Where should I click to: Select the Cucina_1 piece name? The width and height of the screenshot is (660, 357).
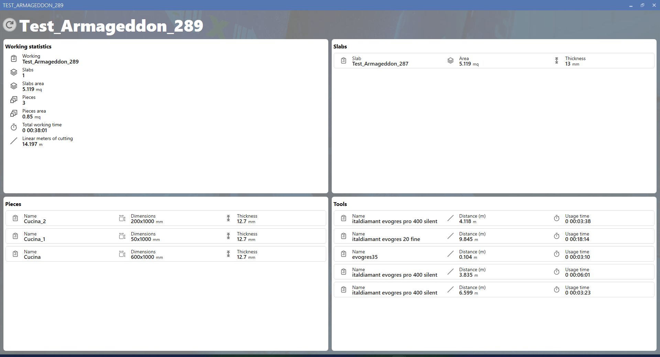pyautogui.click(x=34, y=239)
